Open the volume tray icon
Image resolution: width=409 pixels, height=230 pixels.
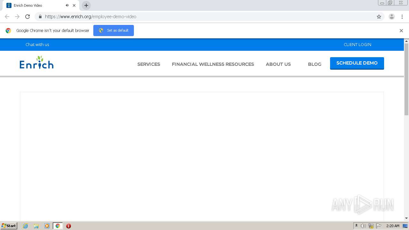[x=363, y=226]
